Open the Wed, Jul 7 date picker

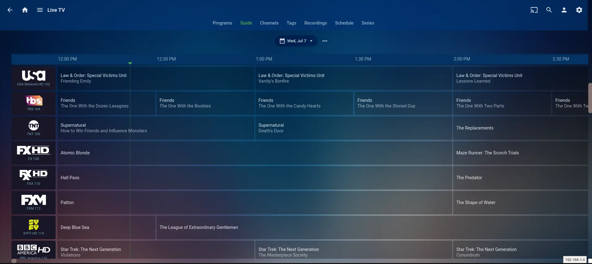(x=296, y=41)
